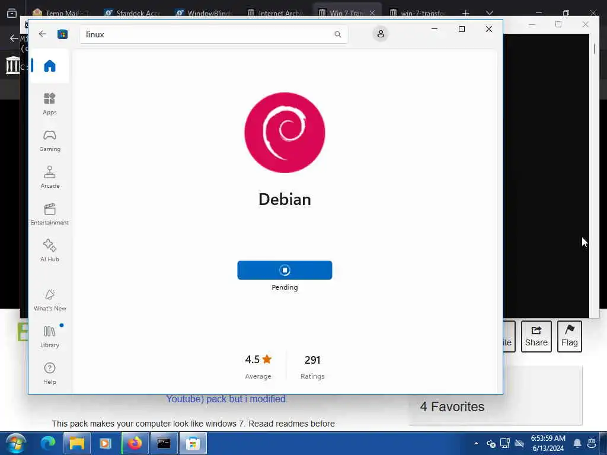Open the Store account profile menu
This screenshot has height=455, width=607.
(x=381, y=34)
